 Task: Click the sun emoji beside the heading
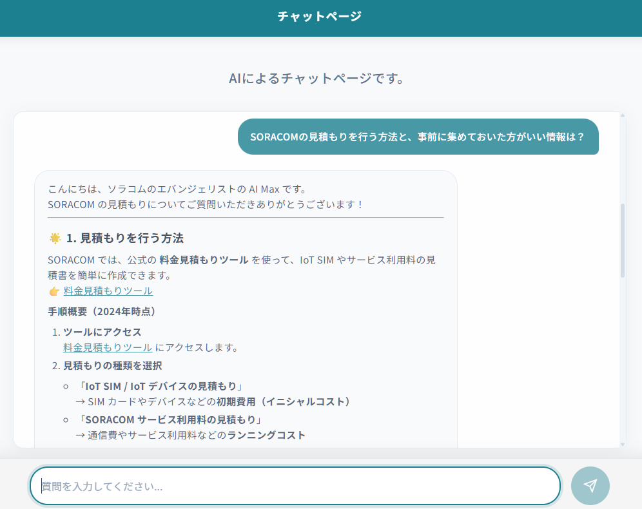pyautogui.click(x=55, y=238)
